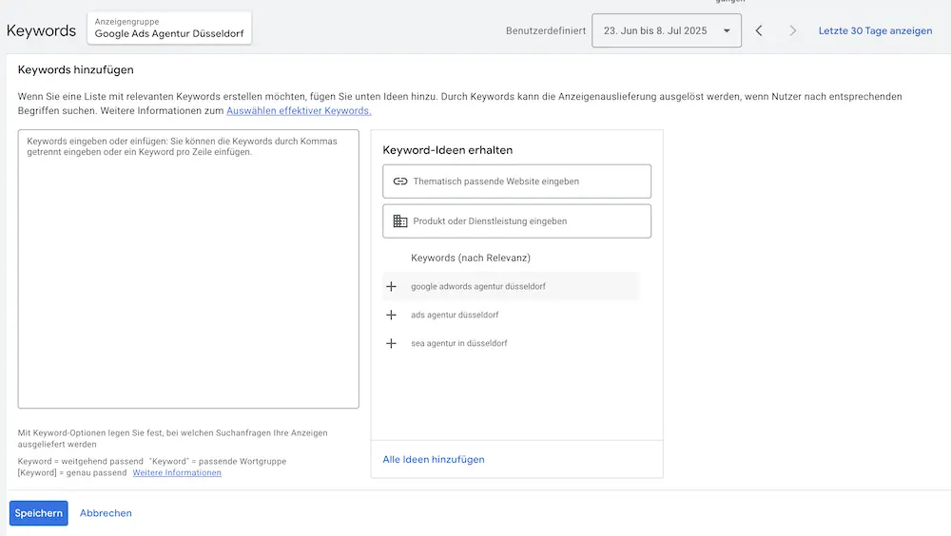Click the 'Benutzerdefiniert' label
Image resolution: width=951 pixels, height=536 pixels.
point(546,30)
